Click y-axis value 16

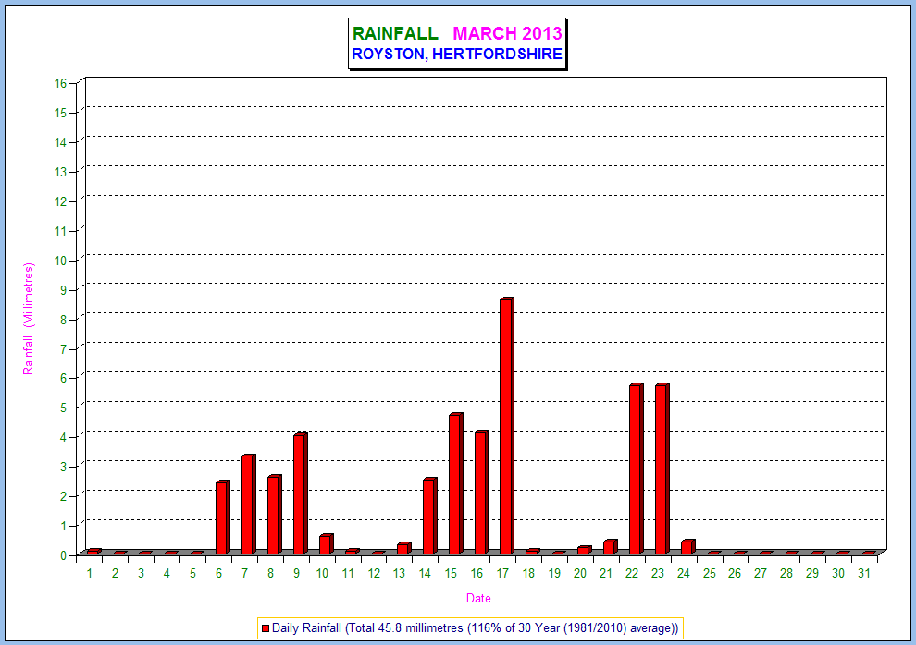(x=61, y=83)
